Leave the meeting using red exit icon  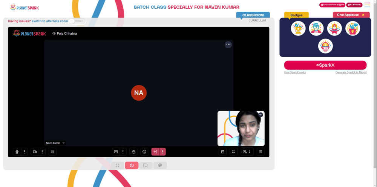pos(155,152)
